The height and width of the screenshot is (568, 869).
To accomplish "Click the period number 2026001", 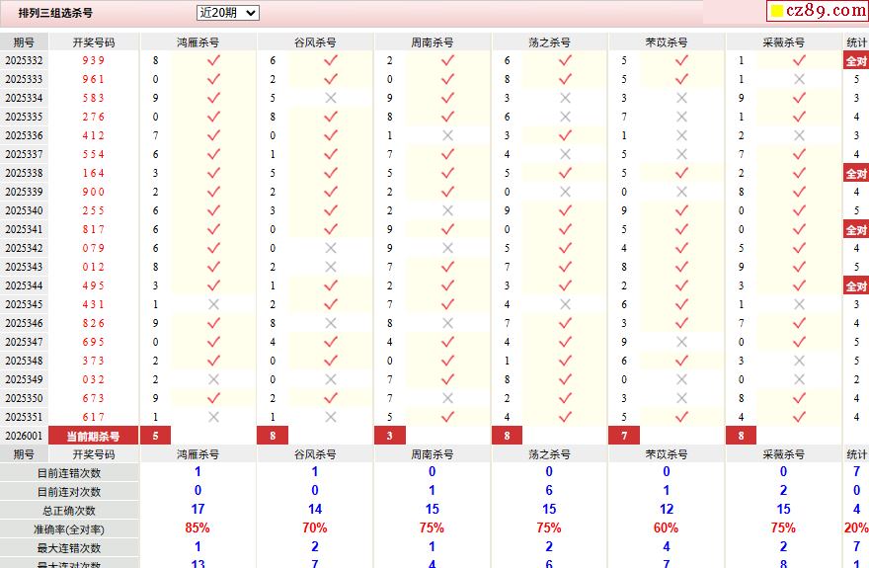I will click(24, 436).
